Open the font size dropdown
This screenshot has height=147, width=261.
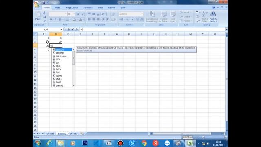pos(74,14)
